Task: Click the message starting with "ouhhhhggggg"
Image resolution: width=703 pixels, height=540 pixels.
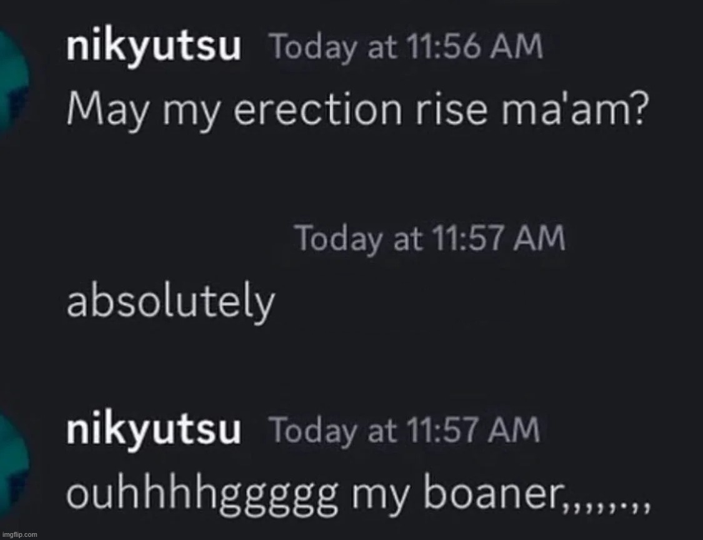Action: tap(357, 493)
